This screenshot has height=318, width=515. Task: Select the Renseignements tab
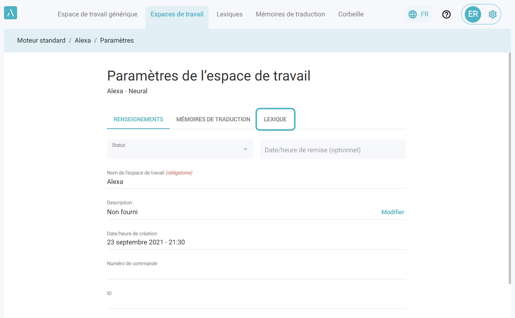(138, 119)
